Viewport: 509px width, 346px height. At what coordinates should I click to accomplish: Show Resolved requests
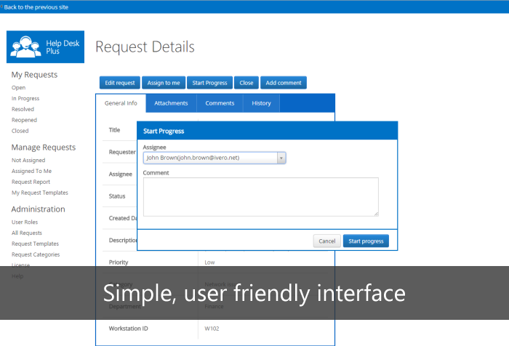(23, 109)
